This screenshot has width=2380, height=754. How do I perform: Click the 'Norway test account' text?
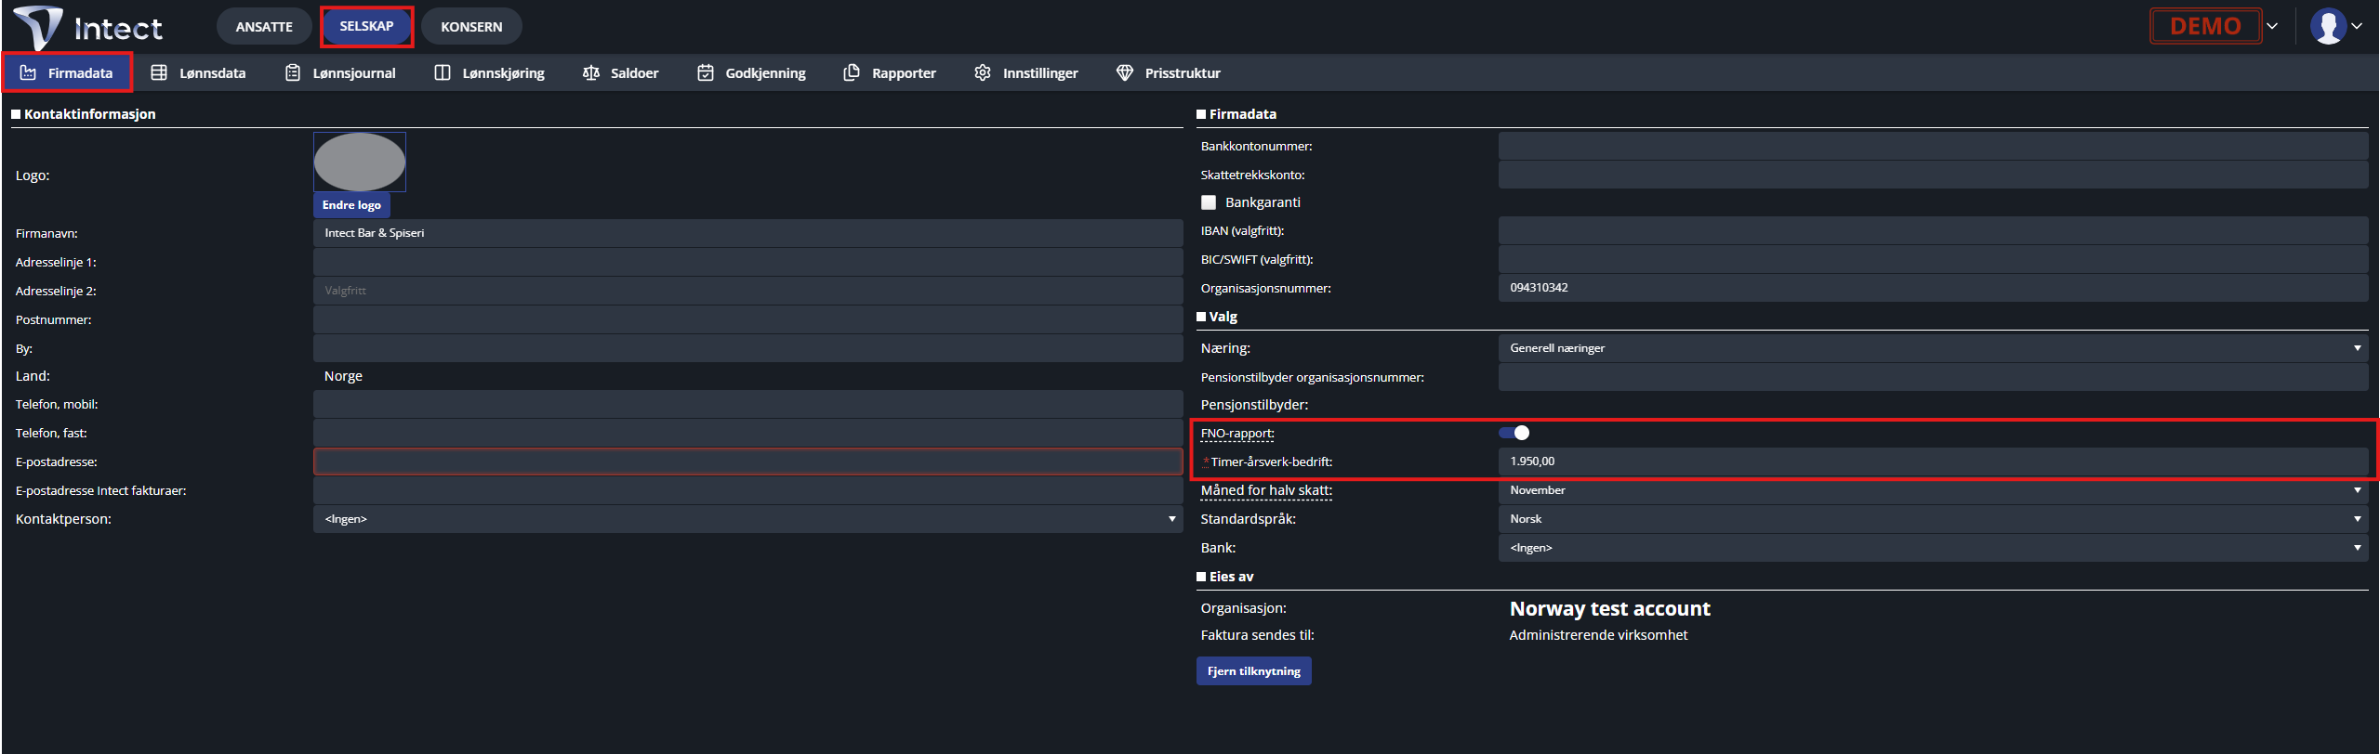pos(1609,609)
